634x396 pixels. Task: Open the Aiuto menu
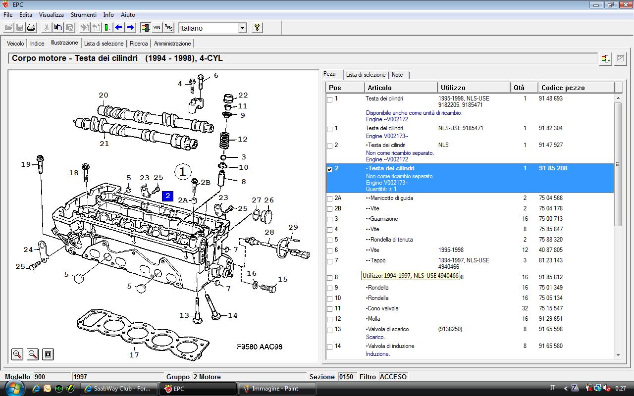(128, 15)
